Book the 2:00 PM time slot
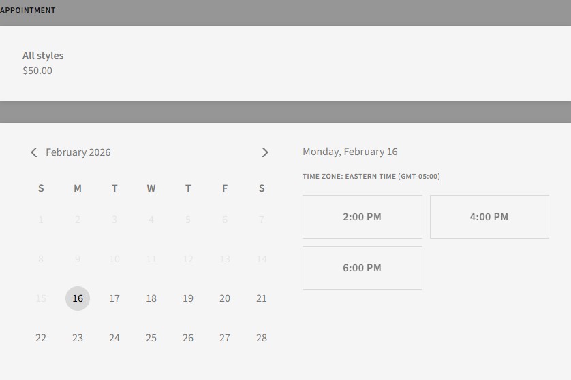Image resolution: width=571 pixels, height=380 pixels. (x=362, y=217)
